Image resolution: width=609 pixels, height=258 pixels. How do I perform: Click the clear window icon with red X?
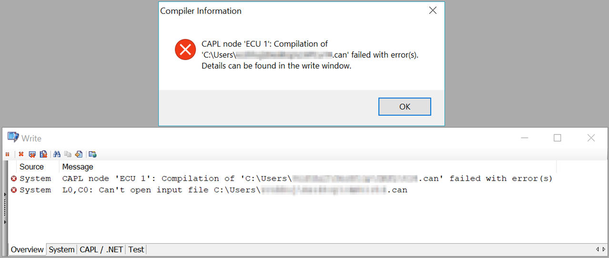pyautogui.click(x=32, y=155)
